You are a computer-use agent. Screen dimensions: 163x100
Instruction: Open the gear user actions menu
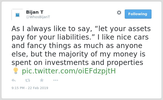tap(119, 13)
